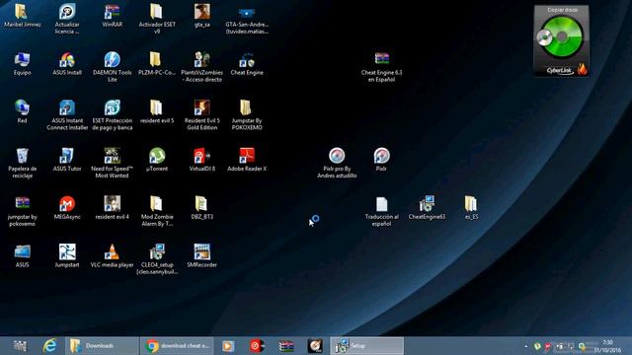Switch to the Setup taskbar window
The image size is (632, 355).
(366, 346)
